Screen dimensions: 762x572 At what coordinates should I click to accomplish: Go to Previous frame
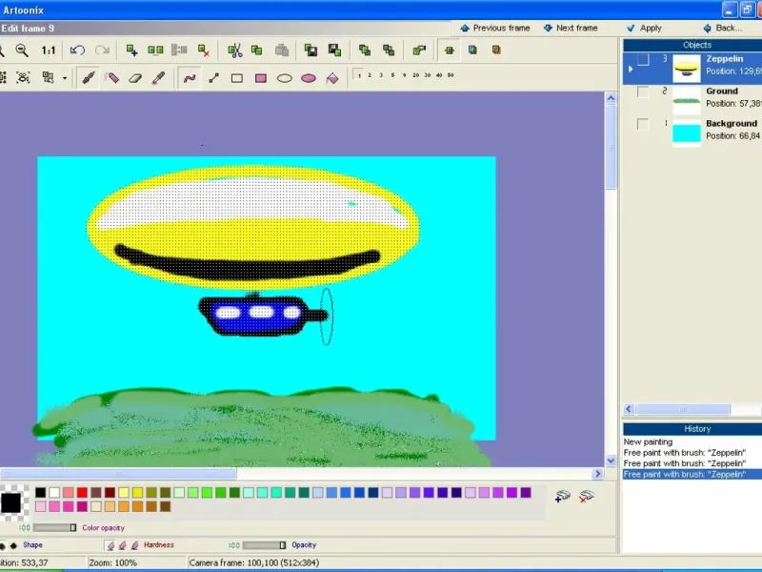[x=495, y=29]
